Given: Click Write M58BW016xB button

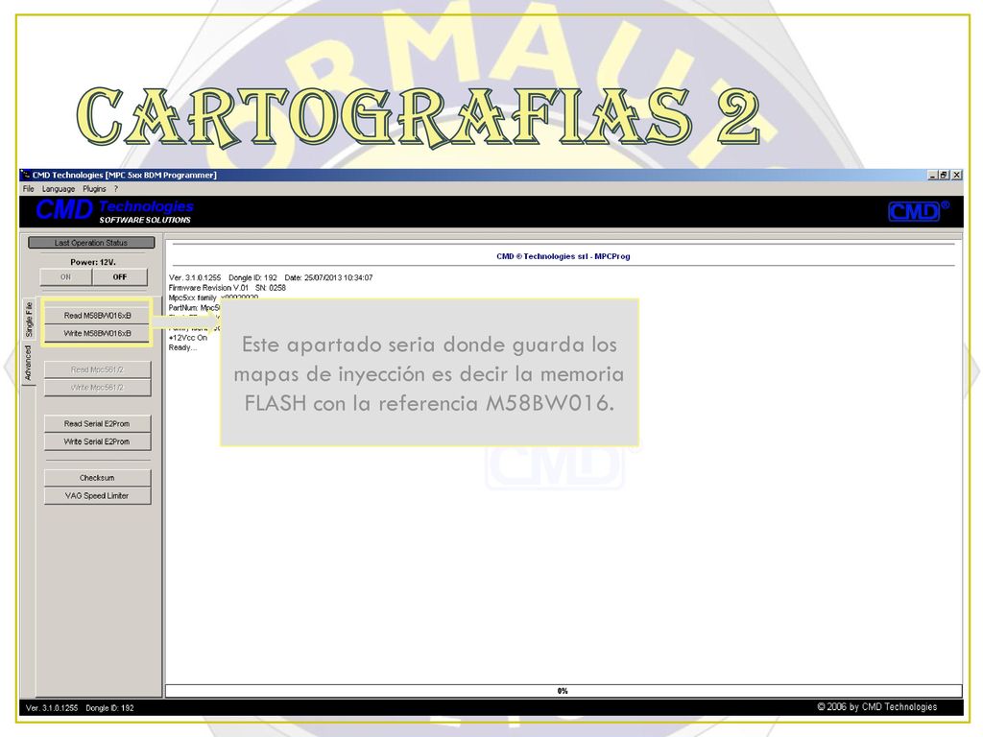Looking at the screenshot, I should [97, 333].
